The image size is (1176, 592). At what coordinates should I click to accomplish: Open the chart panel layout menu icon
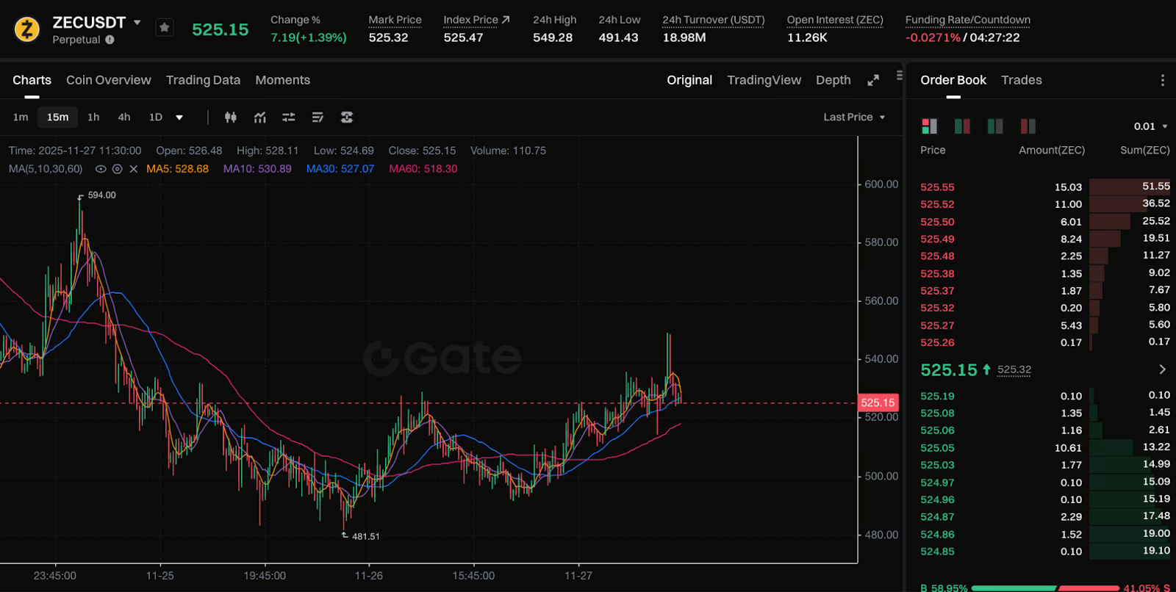point(900,75)
